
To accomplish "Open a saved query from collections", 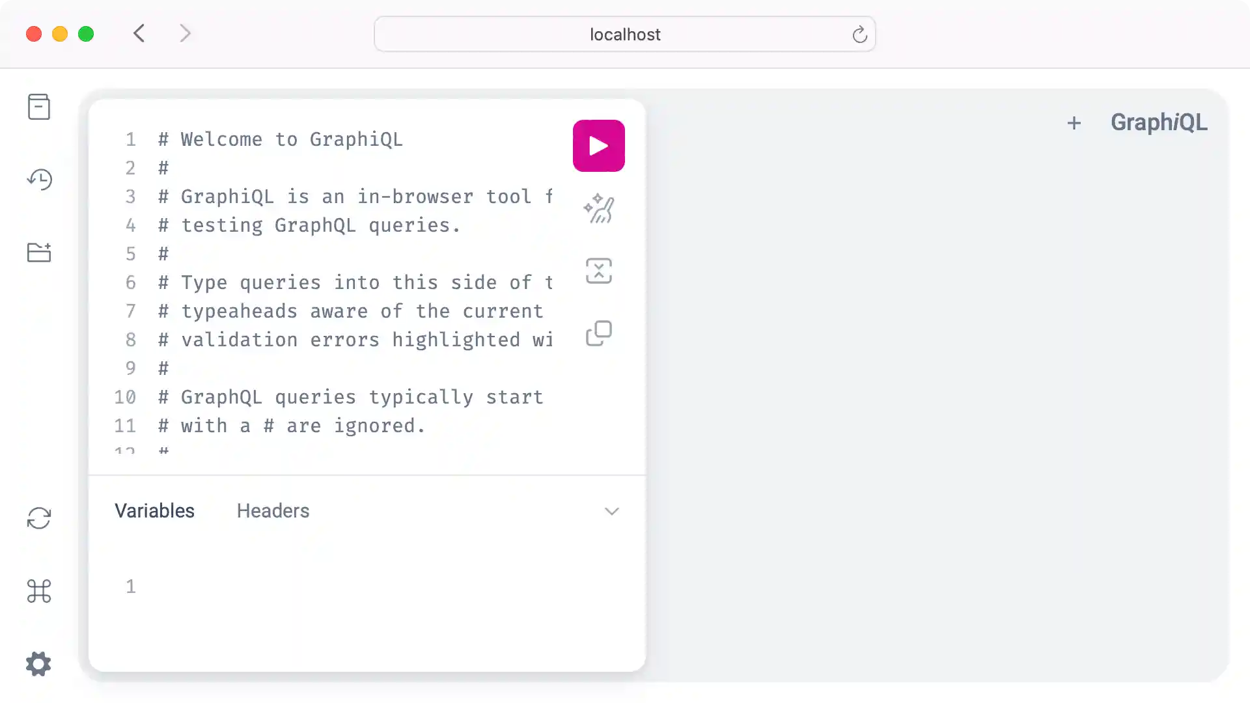I will 39,253.
